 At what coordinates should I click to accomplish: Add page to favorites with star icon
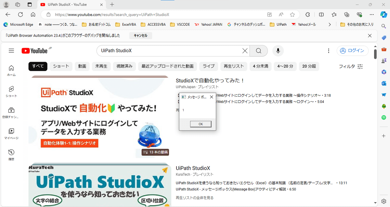coord(292,15)
